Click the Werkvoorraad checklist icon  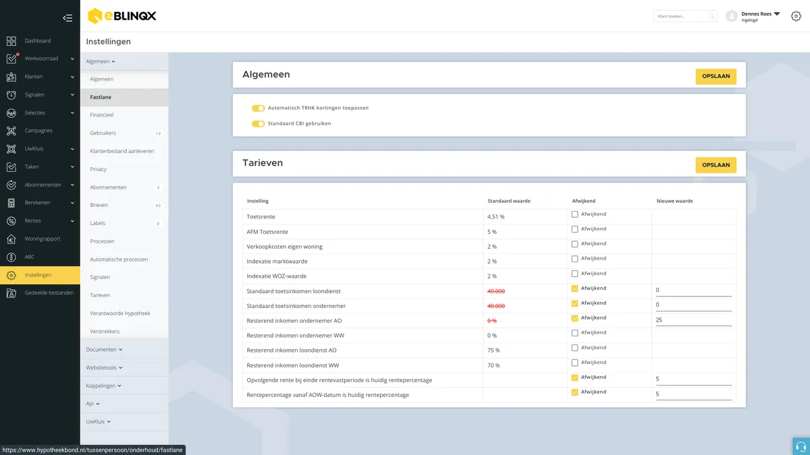click(11, 59)
